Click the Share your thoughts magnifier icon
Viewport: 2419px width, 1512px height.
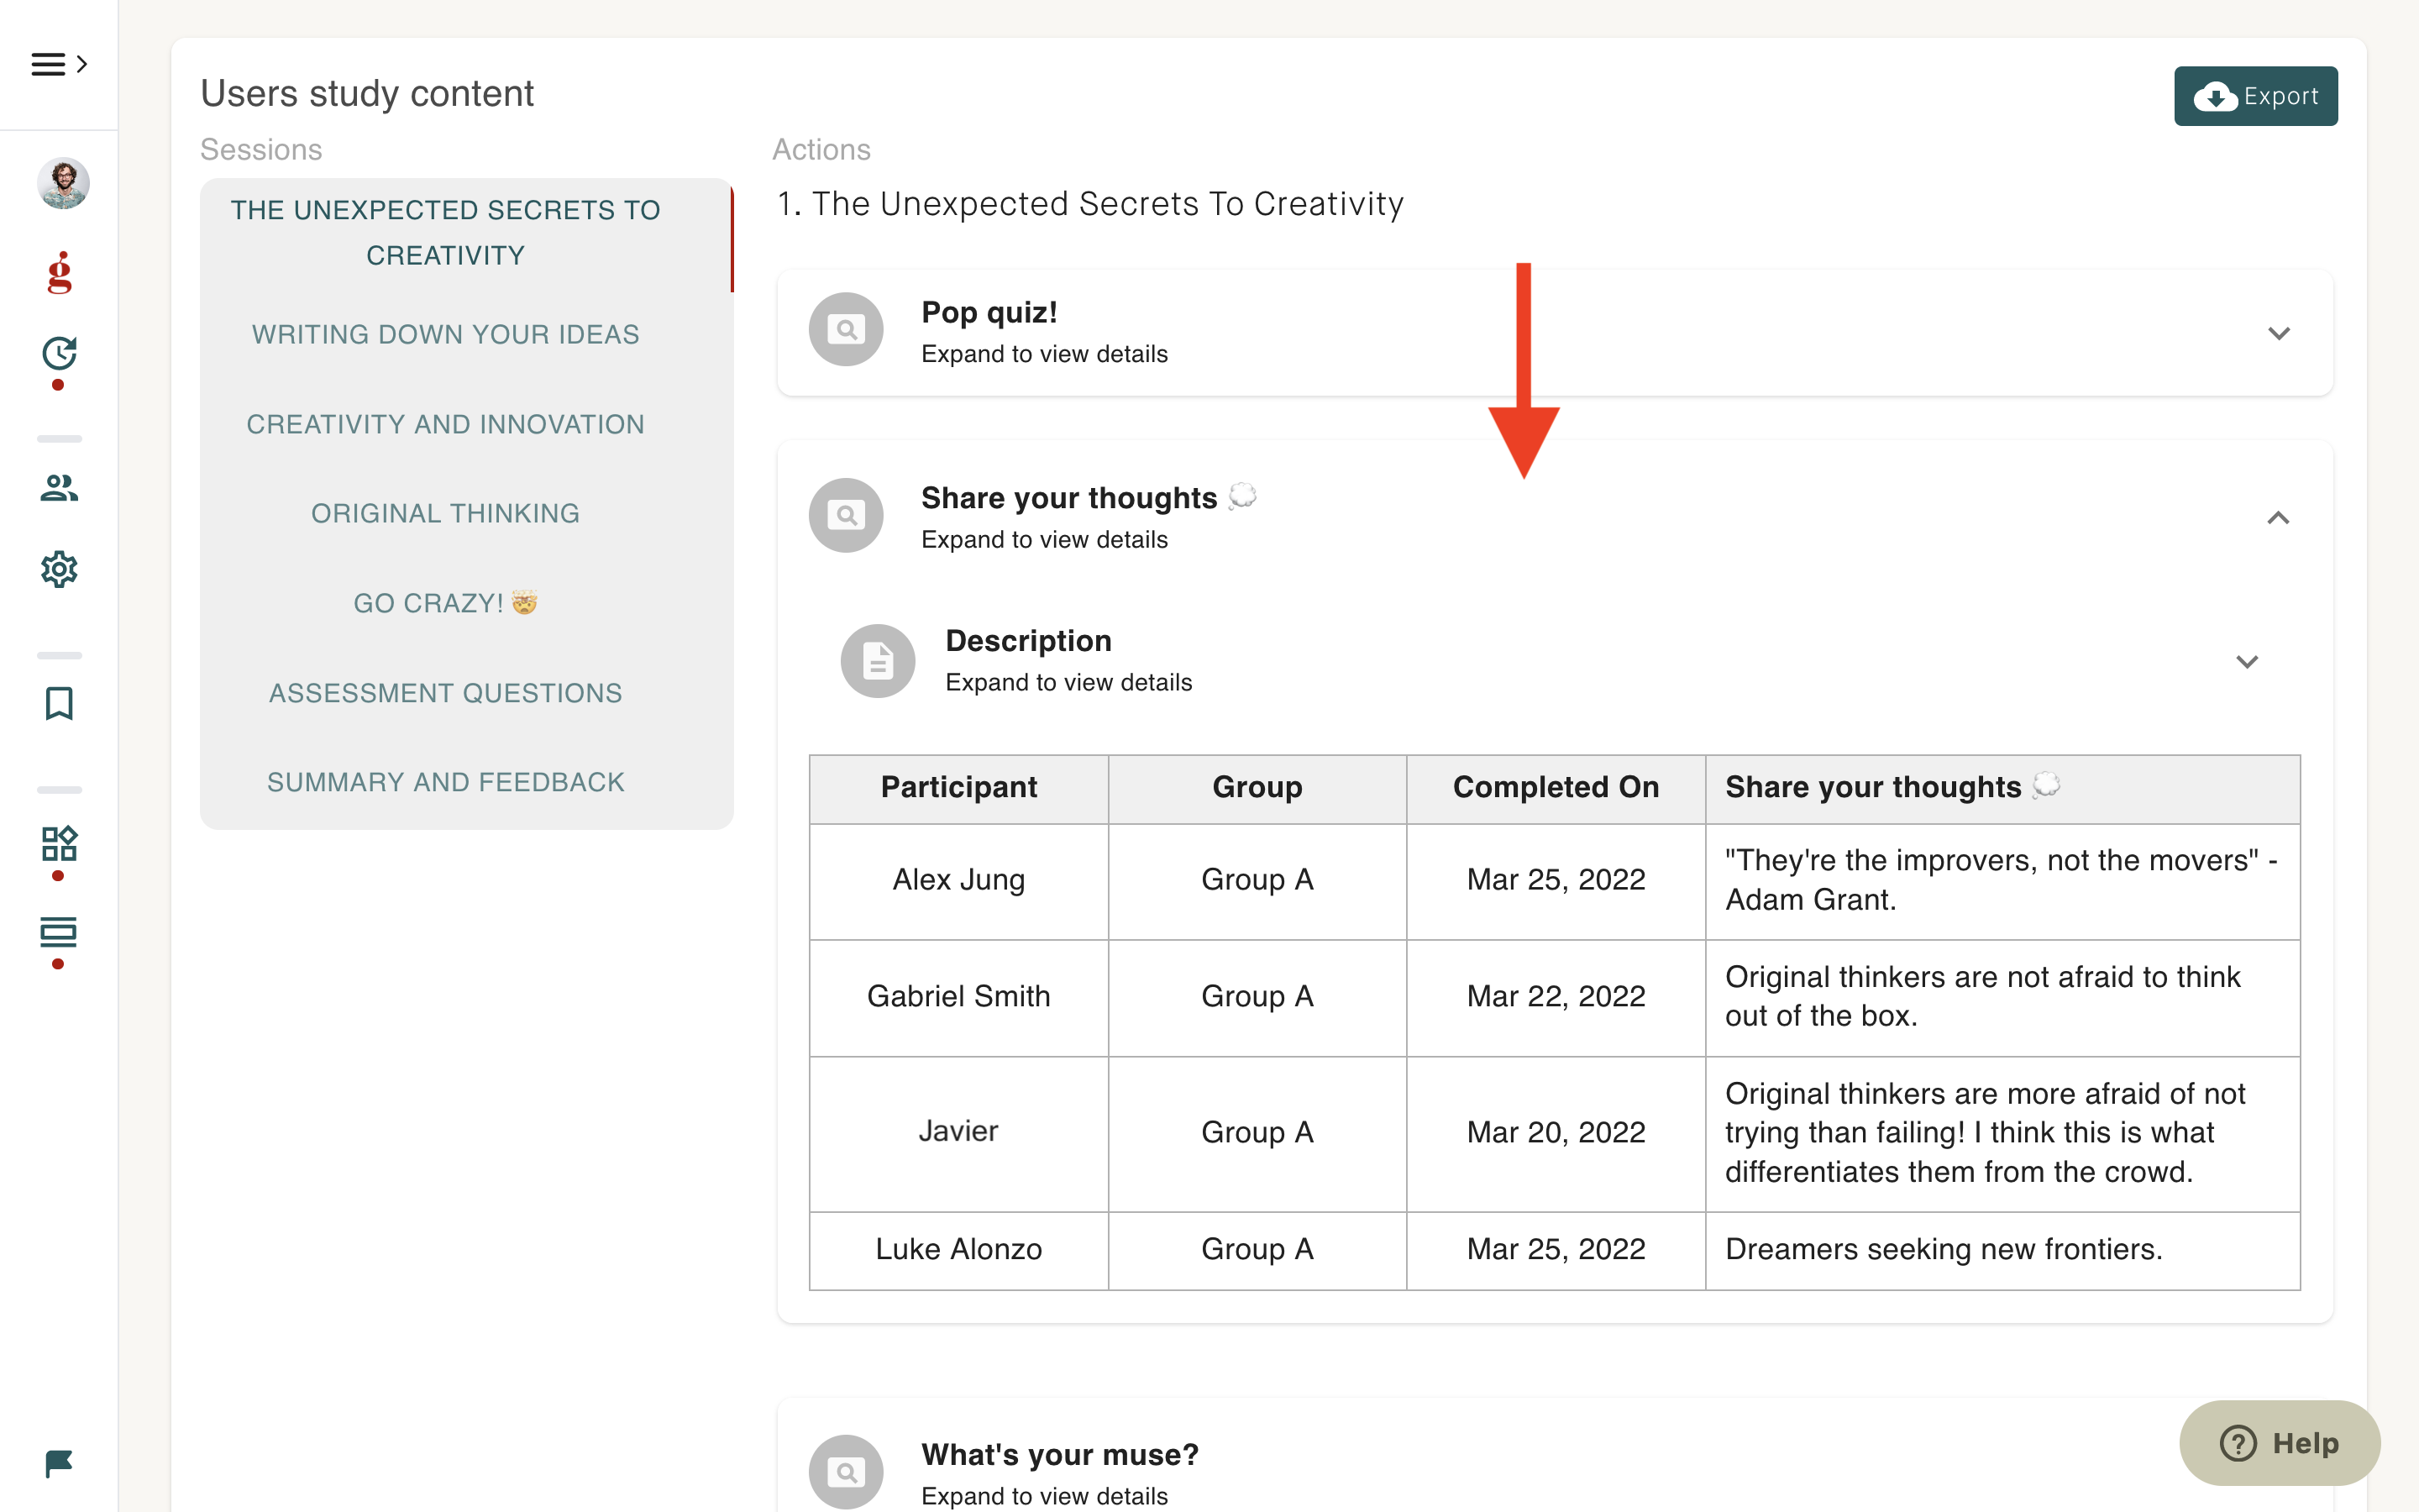[846, 515]
